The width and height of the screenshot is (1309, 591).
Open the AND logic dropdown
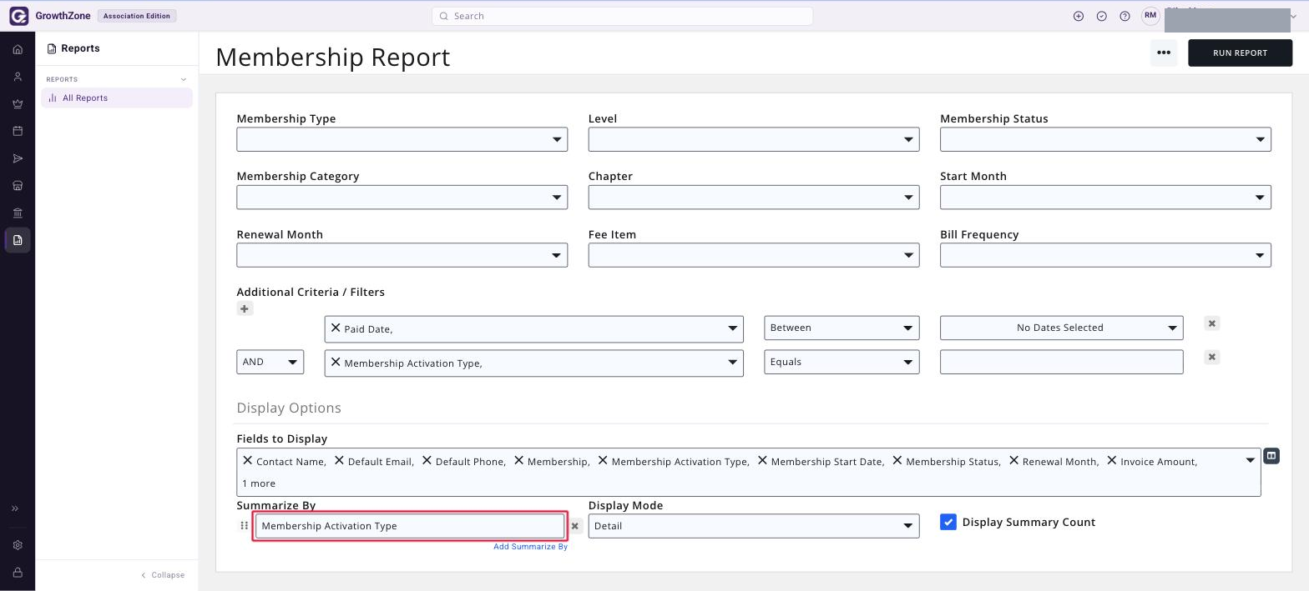[270, 362]
